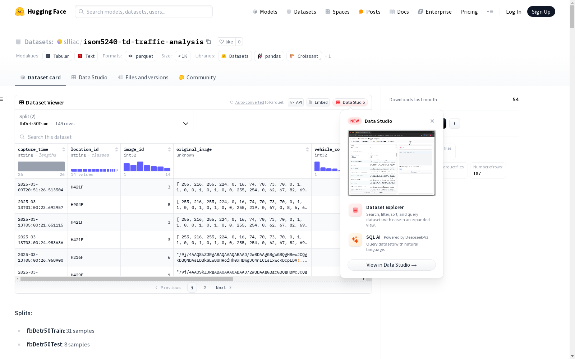575x359 pixels.
Task: Click View in Data Studio button
Action: pyautogui.click(x=392, y=265)
